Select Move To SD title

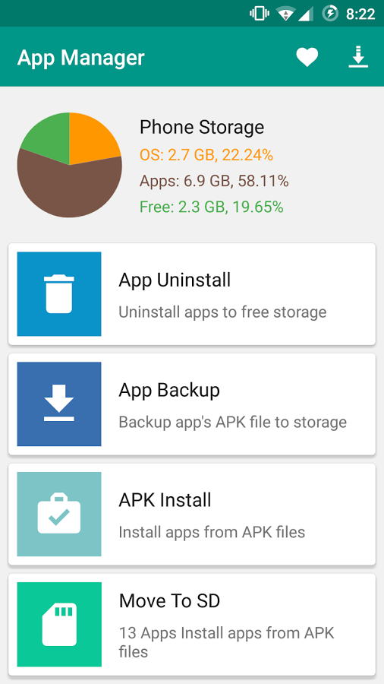point(169,601)
